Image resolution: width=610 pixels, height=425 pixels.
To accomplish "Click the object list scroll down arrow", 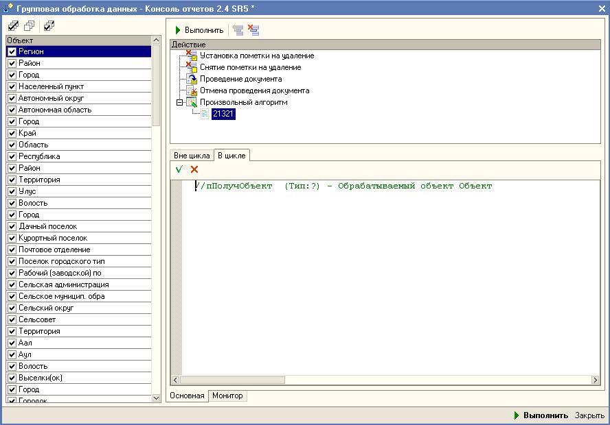I will coord(156,398).
